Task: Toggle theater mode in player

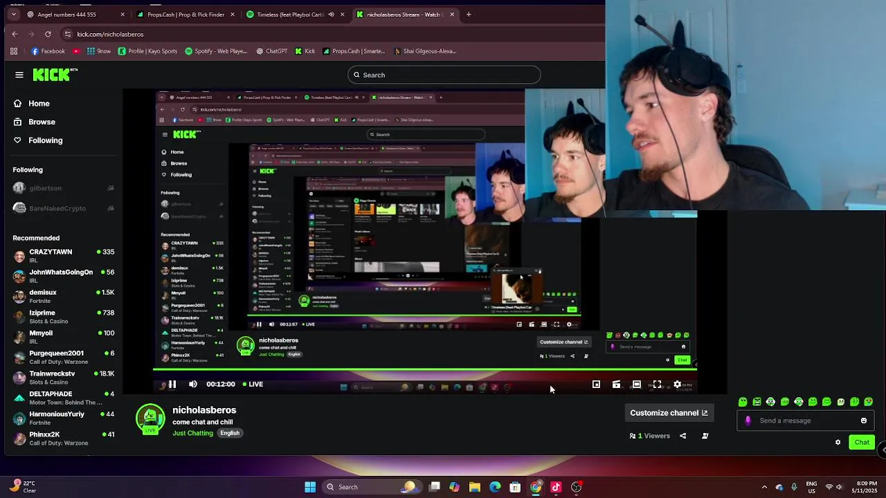Action: (637, 385)
